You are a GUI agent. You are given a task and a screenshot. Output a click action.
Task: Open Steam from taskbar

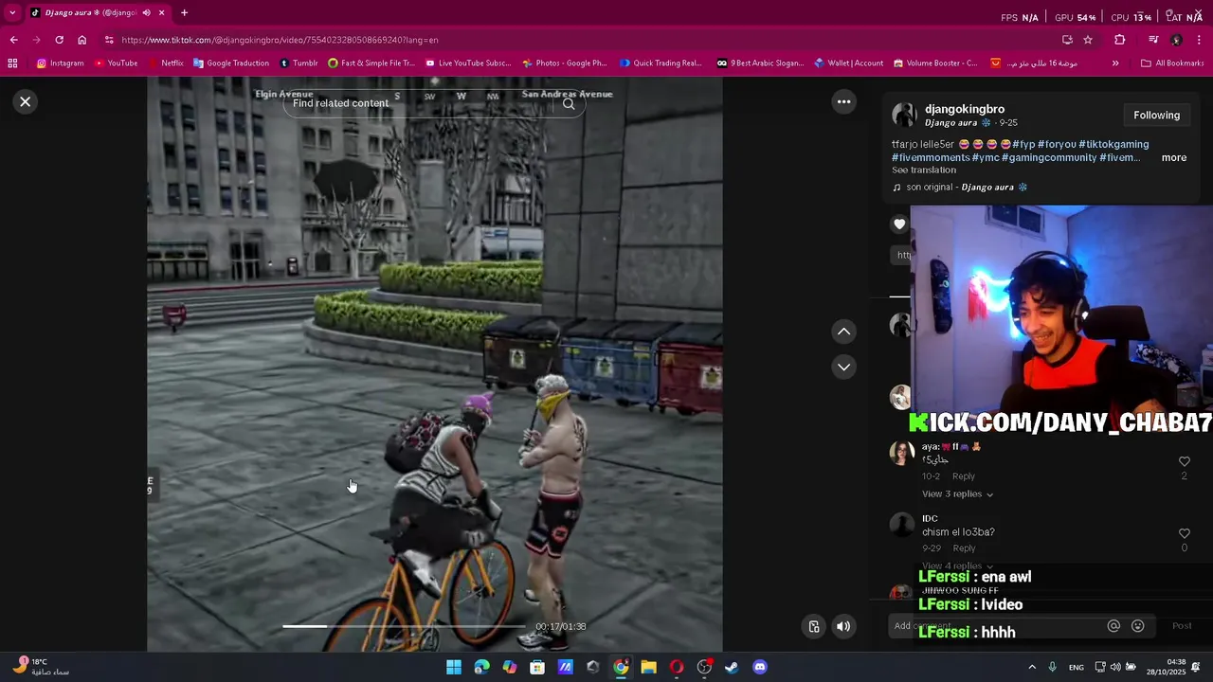pyautogui.click(x=732, y=667)
